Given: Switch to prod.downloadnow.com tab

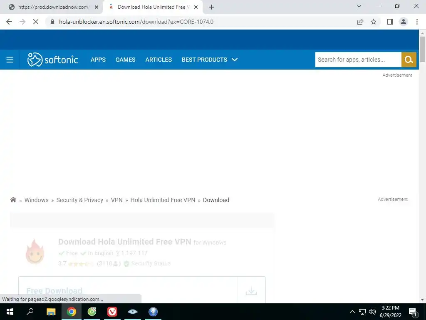Looking at the screenshot, I should 52,7.
